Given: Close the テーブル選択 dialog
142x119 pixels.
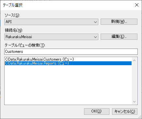Looking at the screenshot, I should (137, 5).
